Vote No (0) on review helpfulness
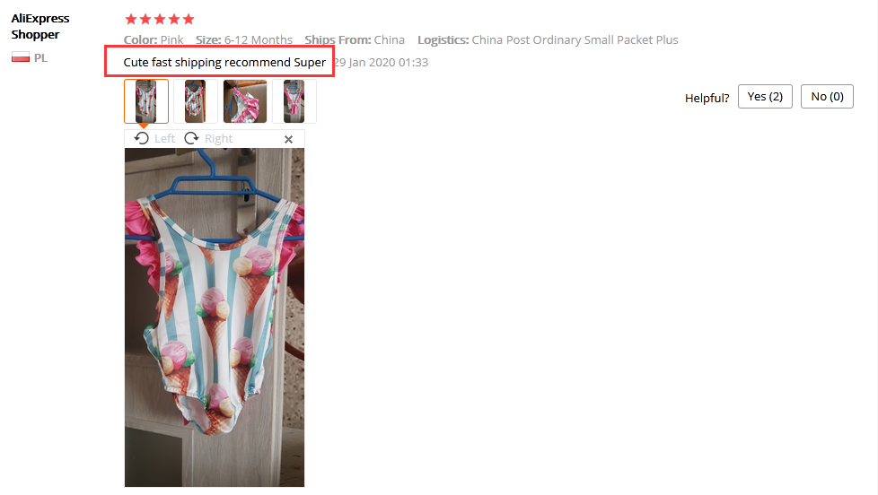The width and height of the screenshot is (878, 495). [827, 96]
